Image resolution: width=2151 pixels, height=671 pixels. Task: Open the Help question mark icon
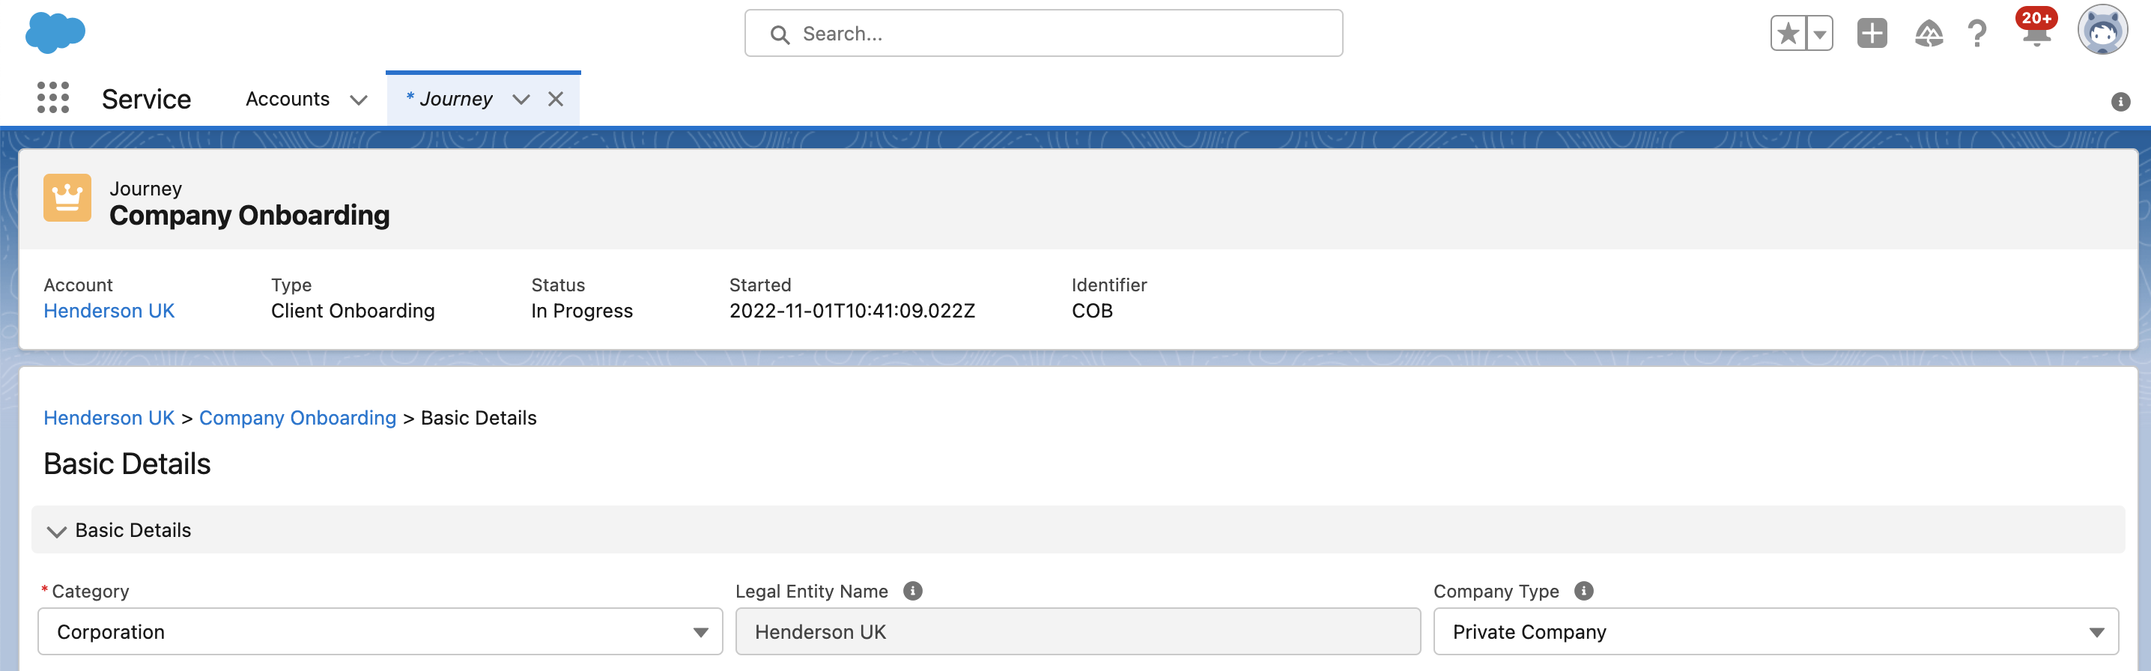[1976, 34]
